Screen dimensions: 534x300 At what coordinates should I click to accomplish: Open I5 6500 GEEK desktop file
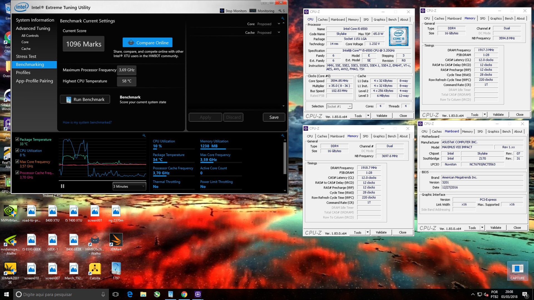coord(31,242)
